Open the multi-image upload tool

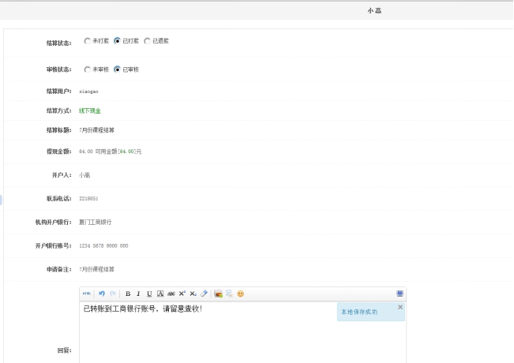[229, 294]
